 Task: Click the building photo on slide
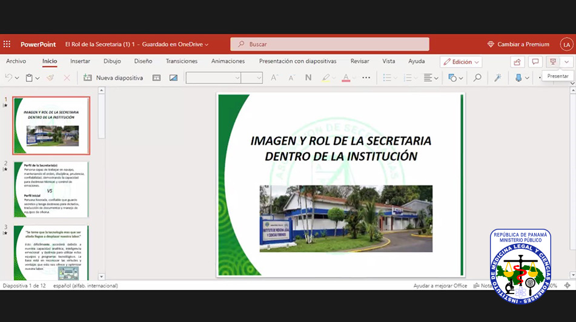coord(346,218)
